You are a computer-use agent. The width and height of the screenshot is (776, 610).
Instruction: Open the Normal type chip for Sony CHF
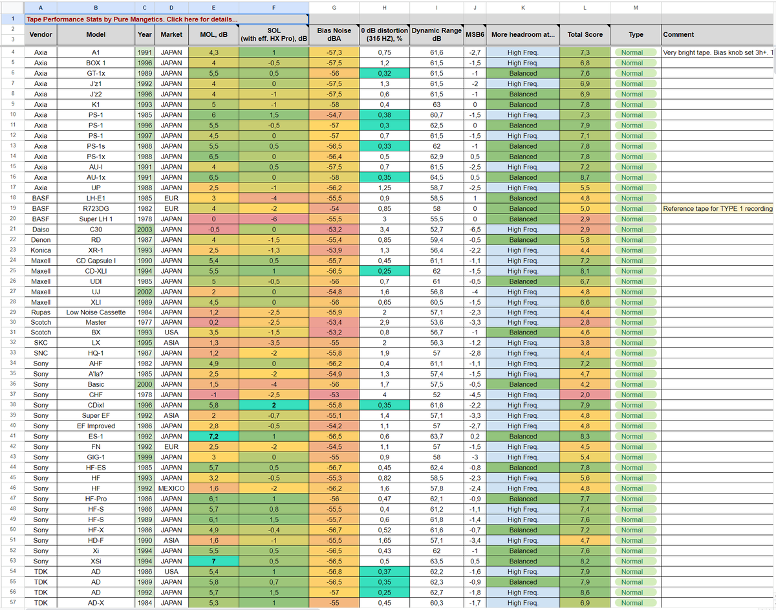635,395
